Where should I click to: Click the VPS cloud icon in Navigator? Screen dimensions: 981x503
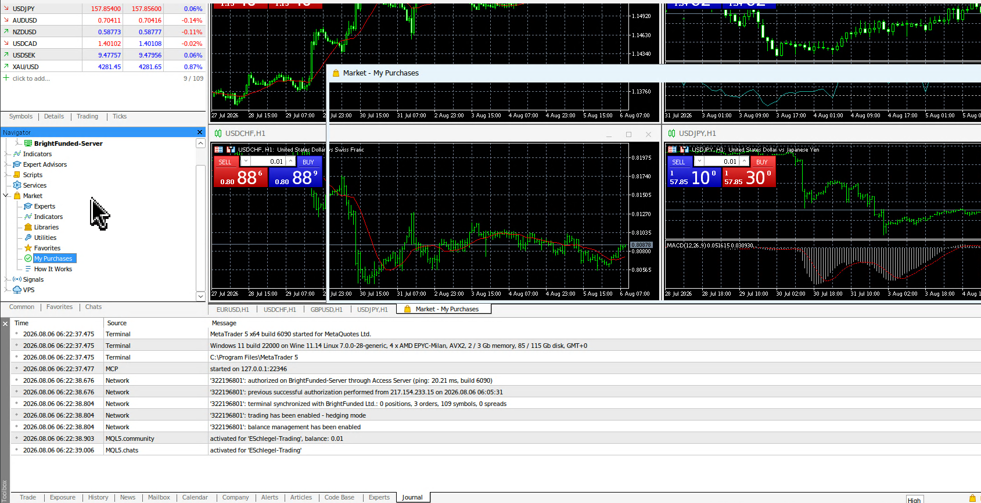(17, 290)
